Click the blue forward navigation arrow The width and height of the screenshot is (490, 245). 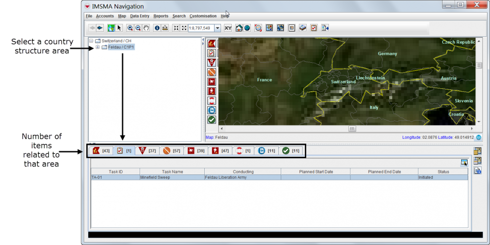tap(100, 28)
